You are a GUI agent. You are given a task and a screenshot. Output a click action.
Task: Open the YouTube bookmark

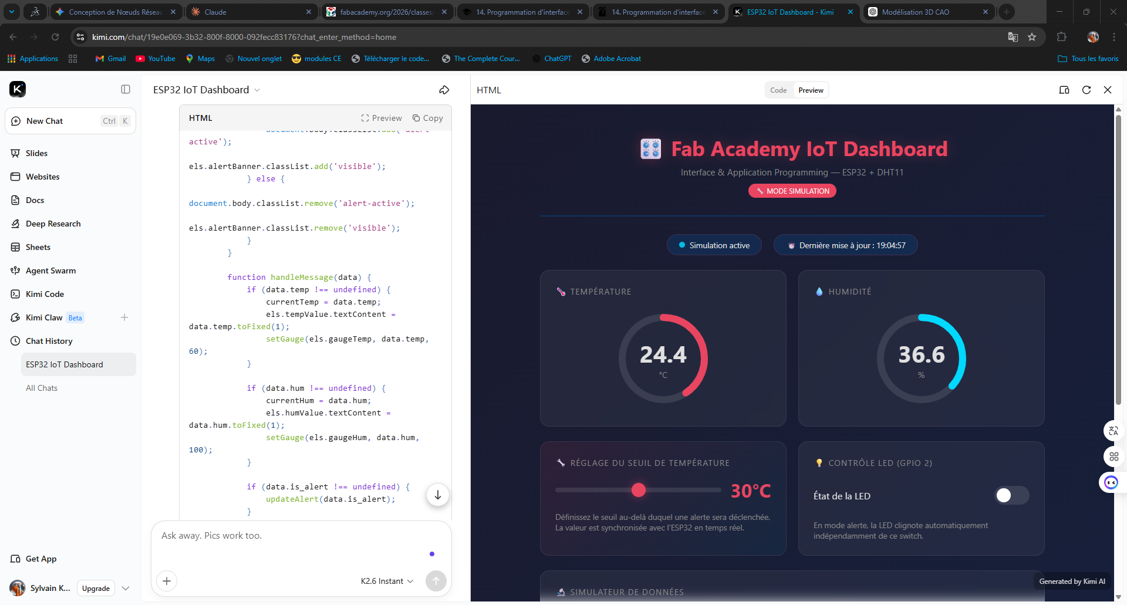click(x=156, y=59)
